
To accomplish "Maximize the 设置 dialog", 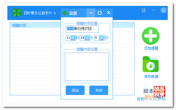I will (x=100, y=13).
